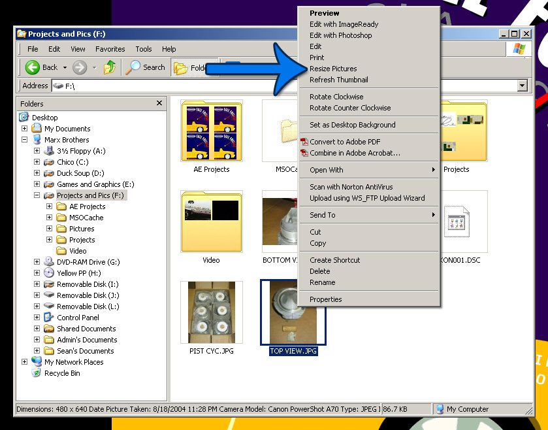Screen dimensions: 548x430
Task: Expand the My Network Places node
Action: point(24,361)
